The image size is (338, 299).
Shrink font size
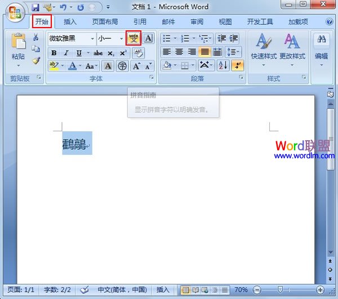click(148, 66)
